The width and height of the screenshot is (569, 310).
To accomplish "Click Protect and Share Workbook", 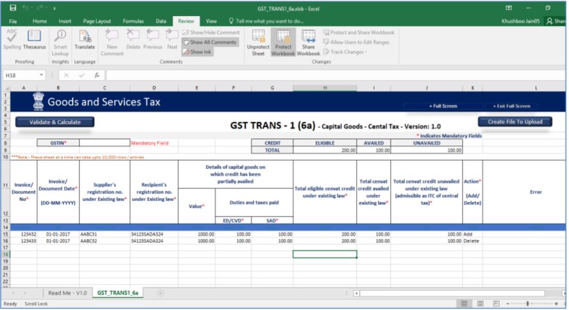I will (359, 32).
